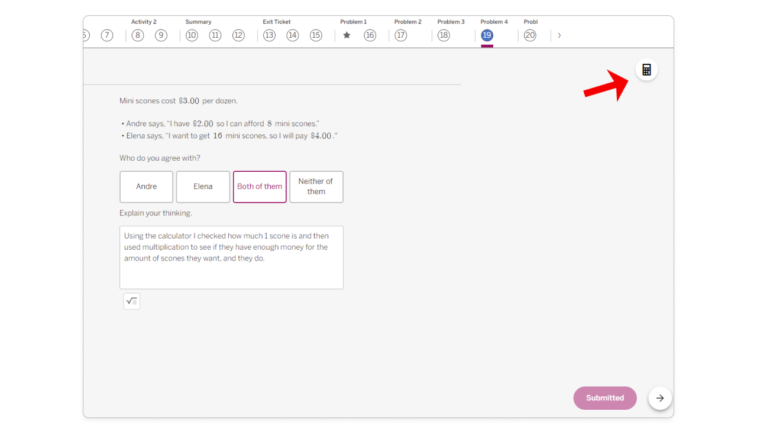The height and width of the screenshot is (434, 757).
Task: Go to screen 8 in Activity 2
Action: (138, 35)
